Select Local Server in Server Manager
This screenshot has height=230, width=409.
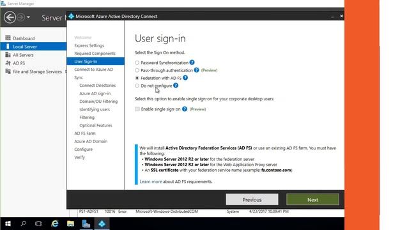pyautogui.click(x=33, y=47)
